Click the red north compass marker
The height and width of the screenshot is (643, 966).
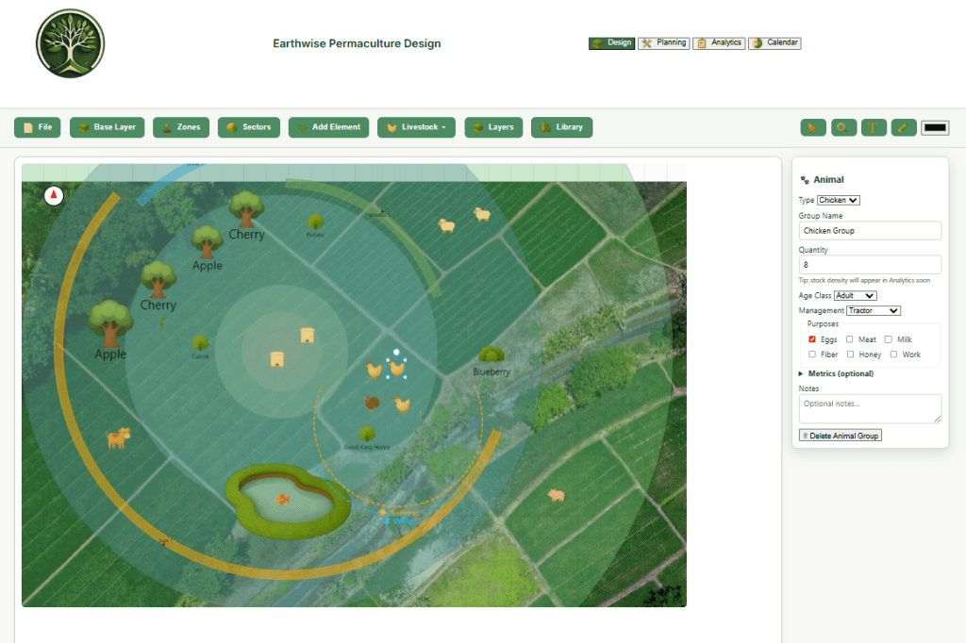click(54, 195)
